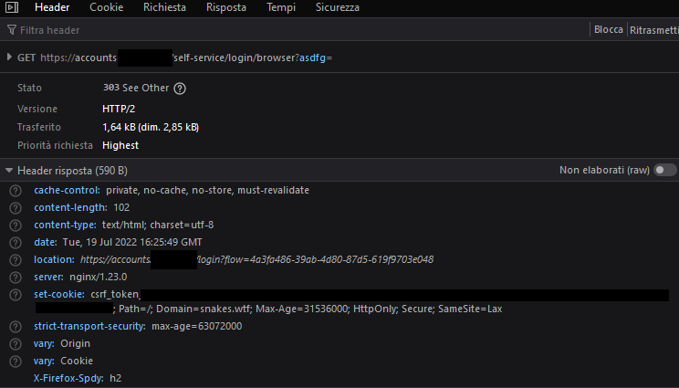The width and height of the screenshot is (679, 388).
Task: Open help icon beside vary: Cookie header
Action: (16, 362)
